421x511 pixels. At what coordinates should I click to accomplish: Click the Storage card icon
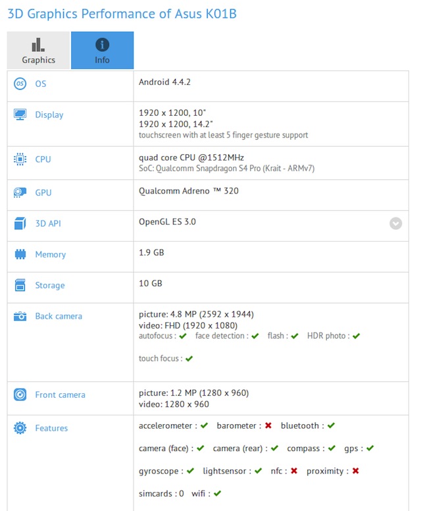20,285
